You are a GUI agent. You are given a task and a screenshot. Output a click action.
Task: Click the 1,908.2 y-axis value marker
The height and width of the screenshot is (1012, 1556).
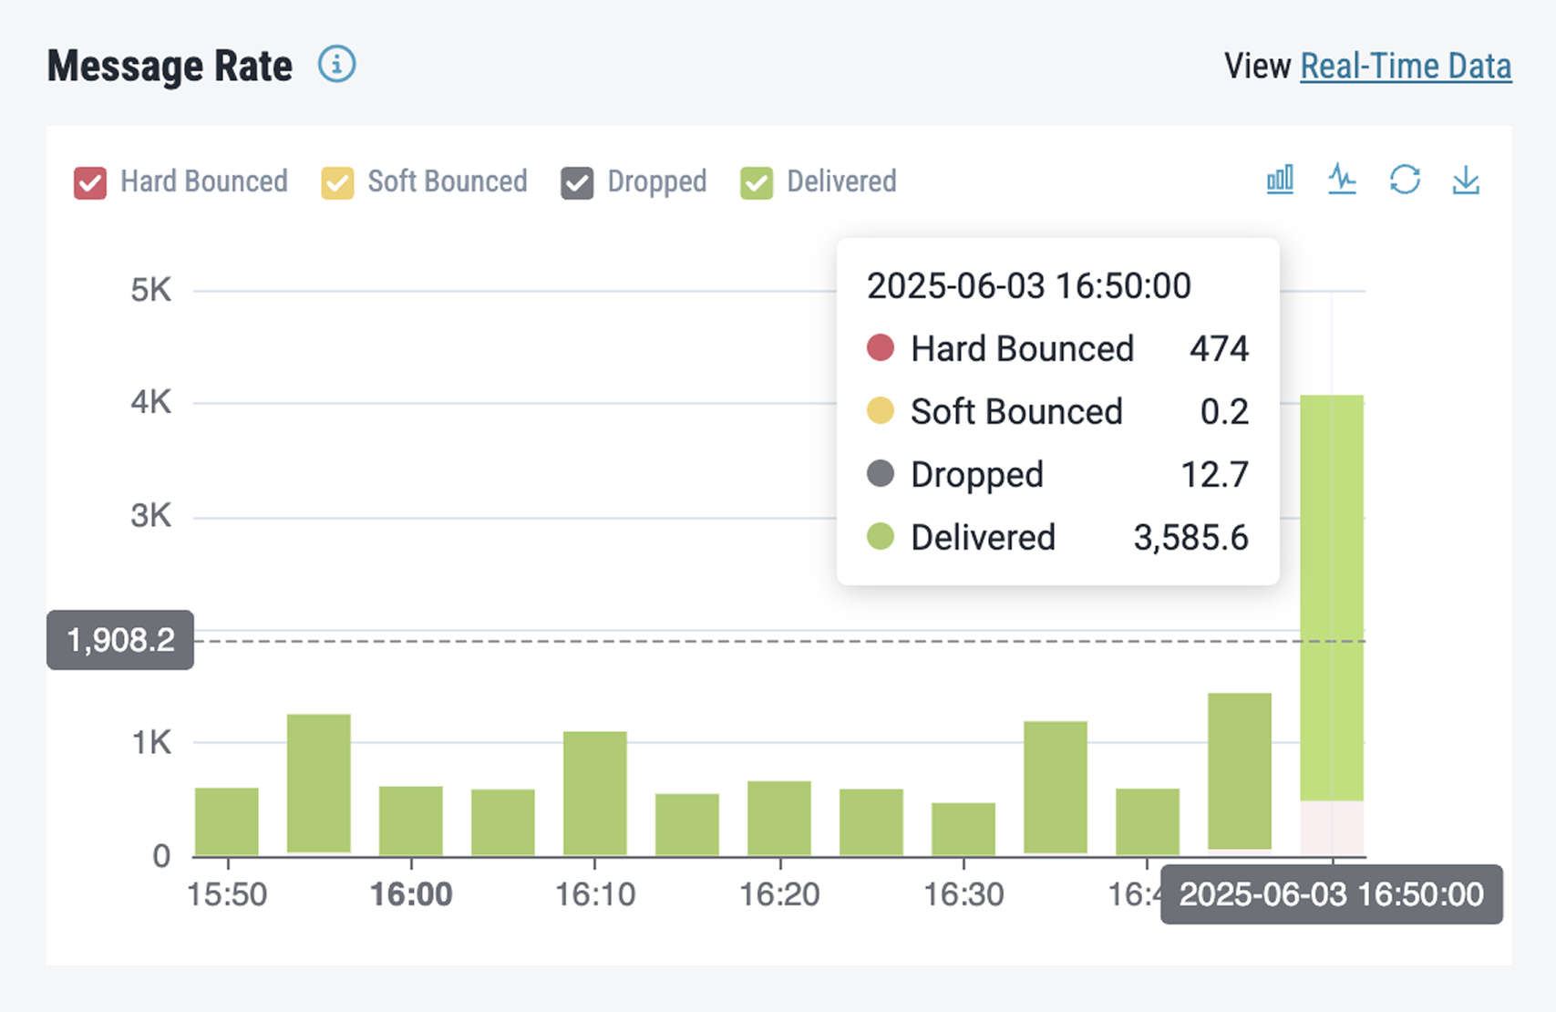click(x=120, y=640)
